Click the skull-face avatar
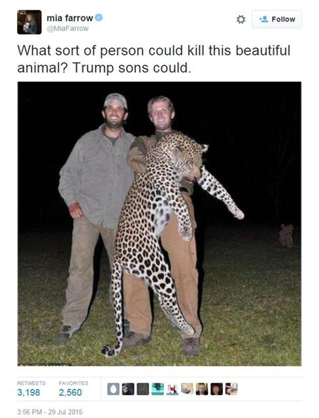 [x=128, y=389]
